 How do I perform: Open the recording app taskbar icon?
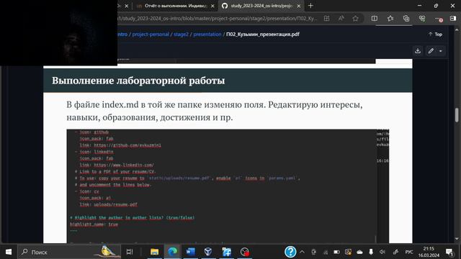(245, 252)
